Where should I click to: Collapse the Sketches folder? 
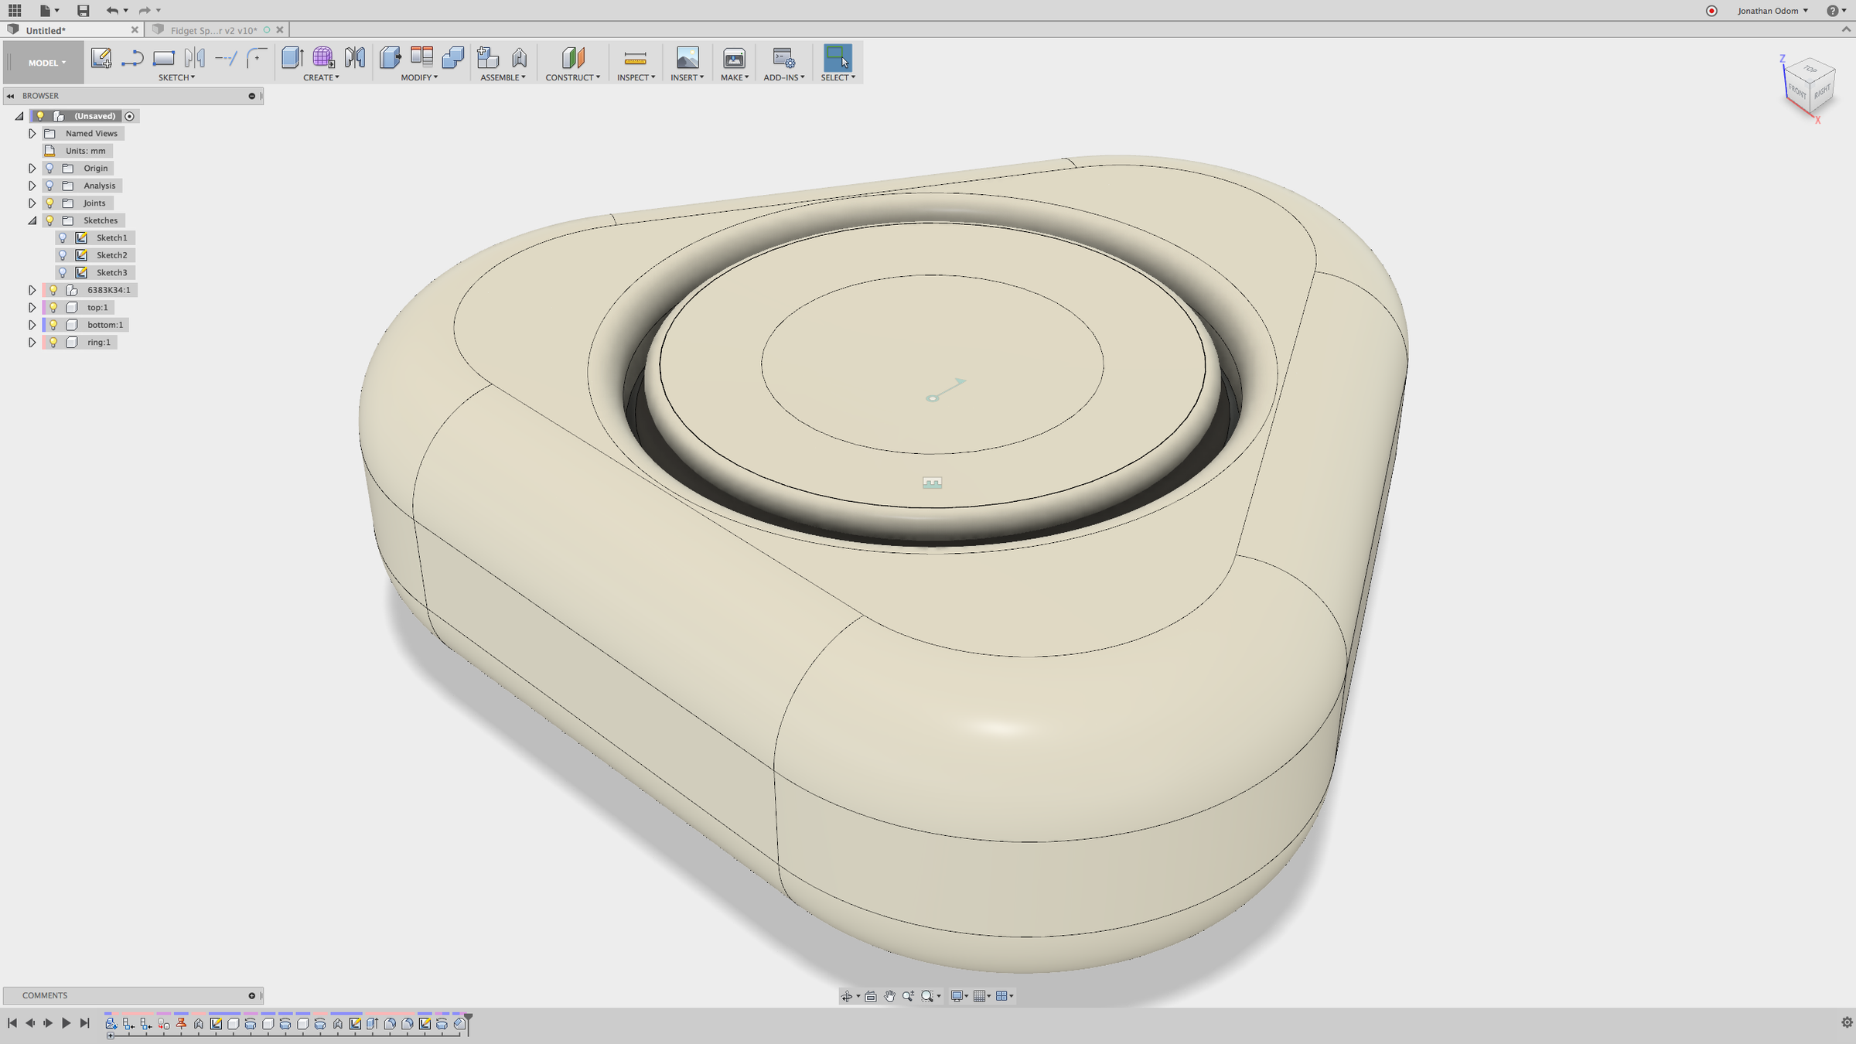pos(32,220)
